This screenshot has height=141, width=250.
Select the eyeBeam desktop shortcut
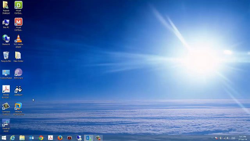(x=18, y=91)
